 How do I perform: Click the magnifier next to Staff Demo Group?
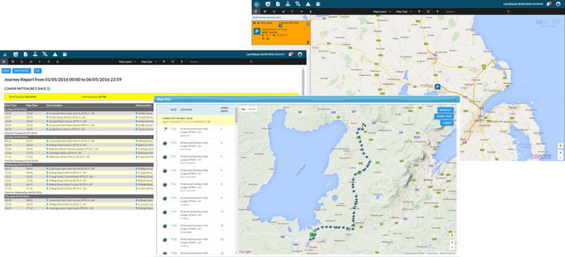(x=305, y=17)
